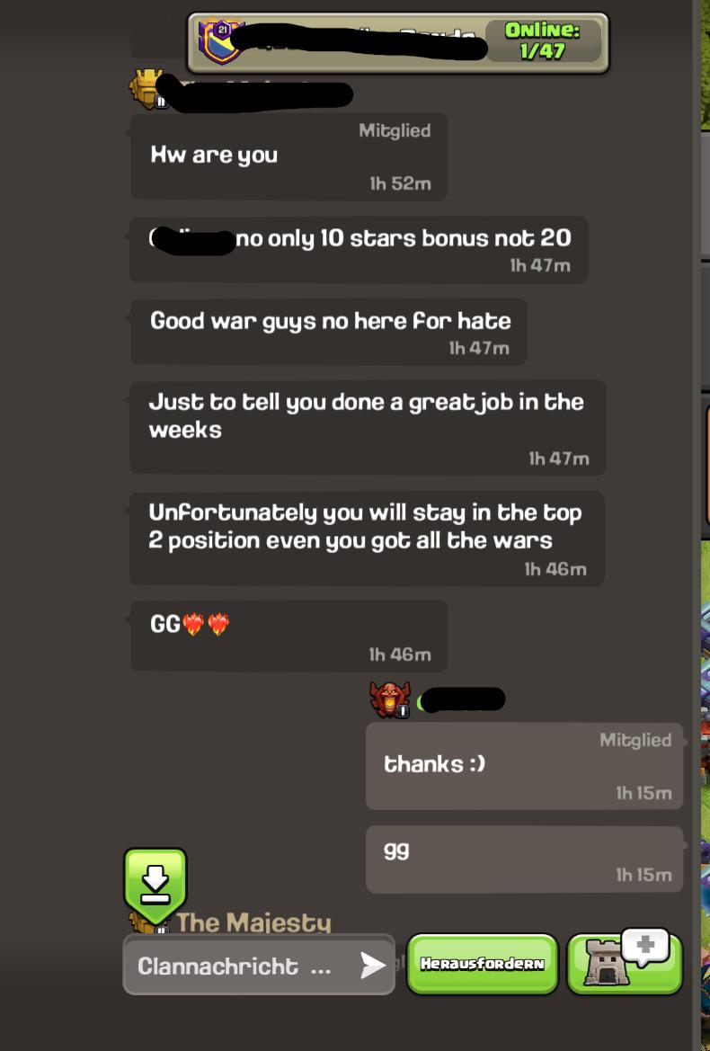Click the plus speech bubble on castle
The image size is (710, 1051).
click(x=645, y=946)
